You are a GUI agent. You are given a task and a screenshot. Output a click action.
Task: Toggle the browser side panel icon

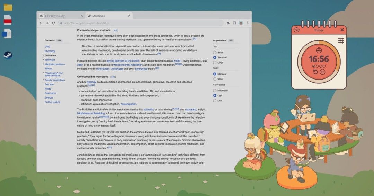(234, 23)
